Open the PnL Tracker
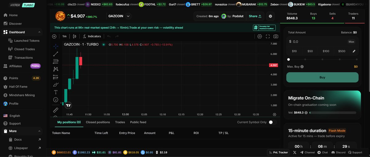 [x=278, y=152]
